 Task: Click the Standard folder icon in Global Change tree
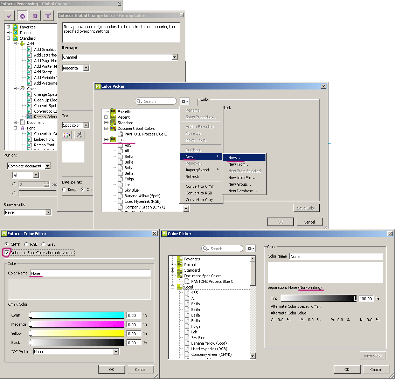click(16, 38)
